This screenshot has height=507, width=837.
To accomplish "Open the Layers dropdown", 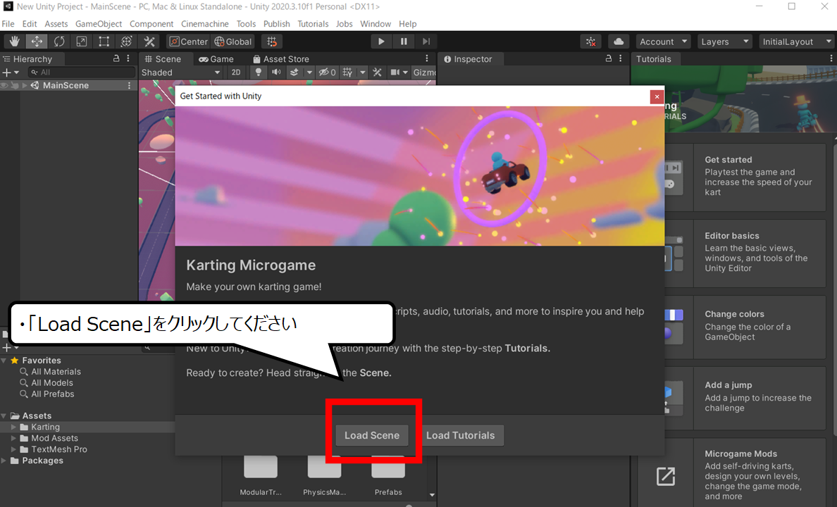I will pos(725,42).
